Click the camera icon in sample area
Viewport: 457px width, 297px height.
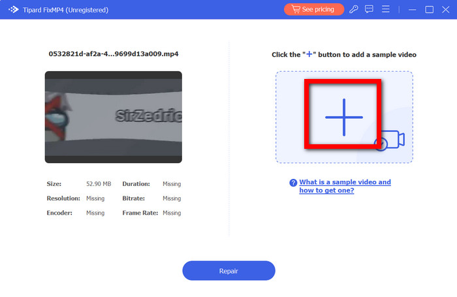(x=390, y=140)
